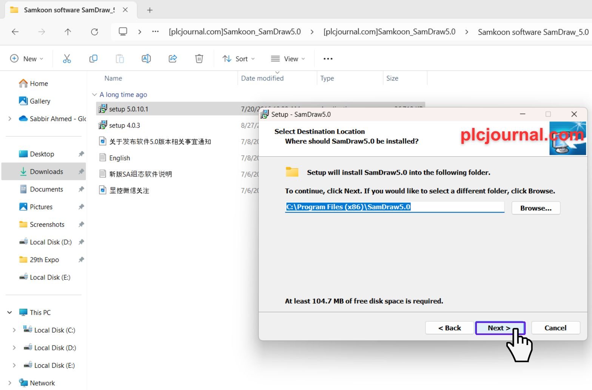Go to Documents quick access folder

41,189
